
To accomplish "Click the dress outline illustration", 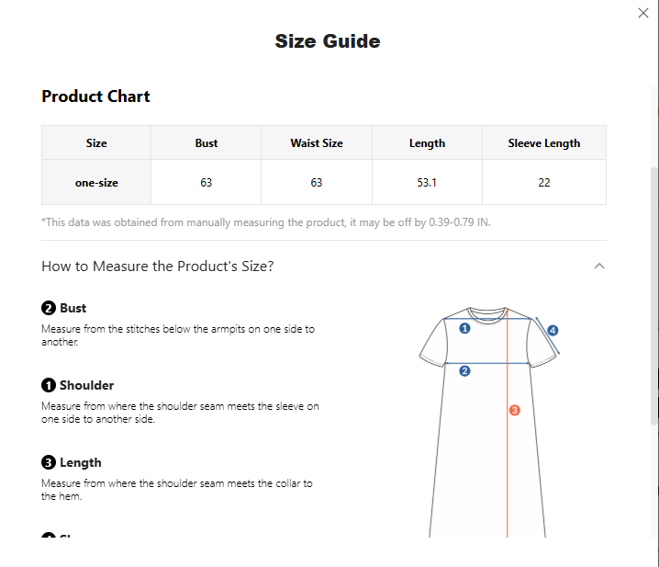I will pyautogui.click(x=489, y=422).
